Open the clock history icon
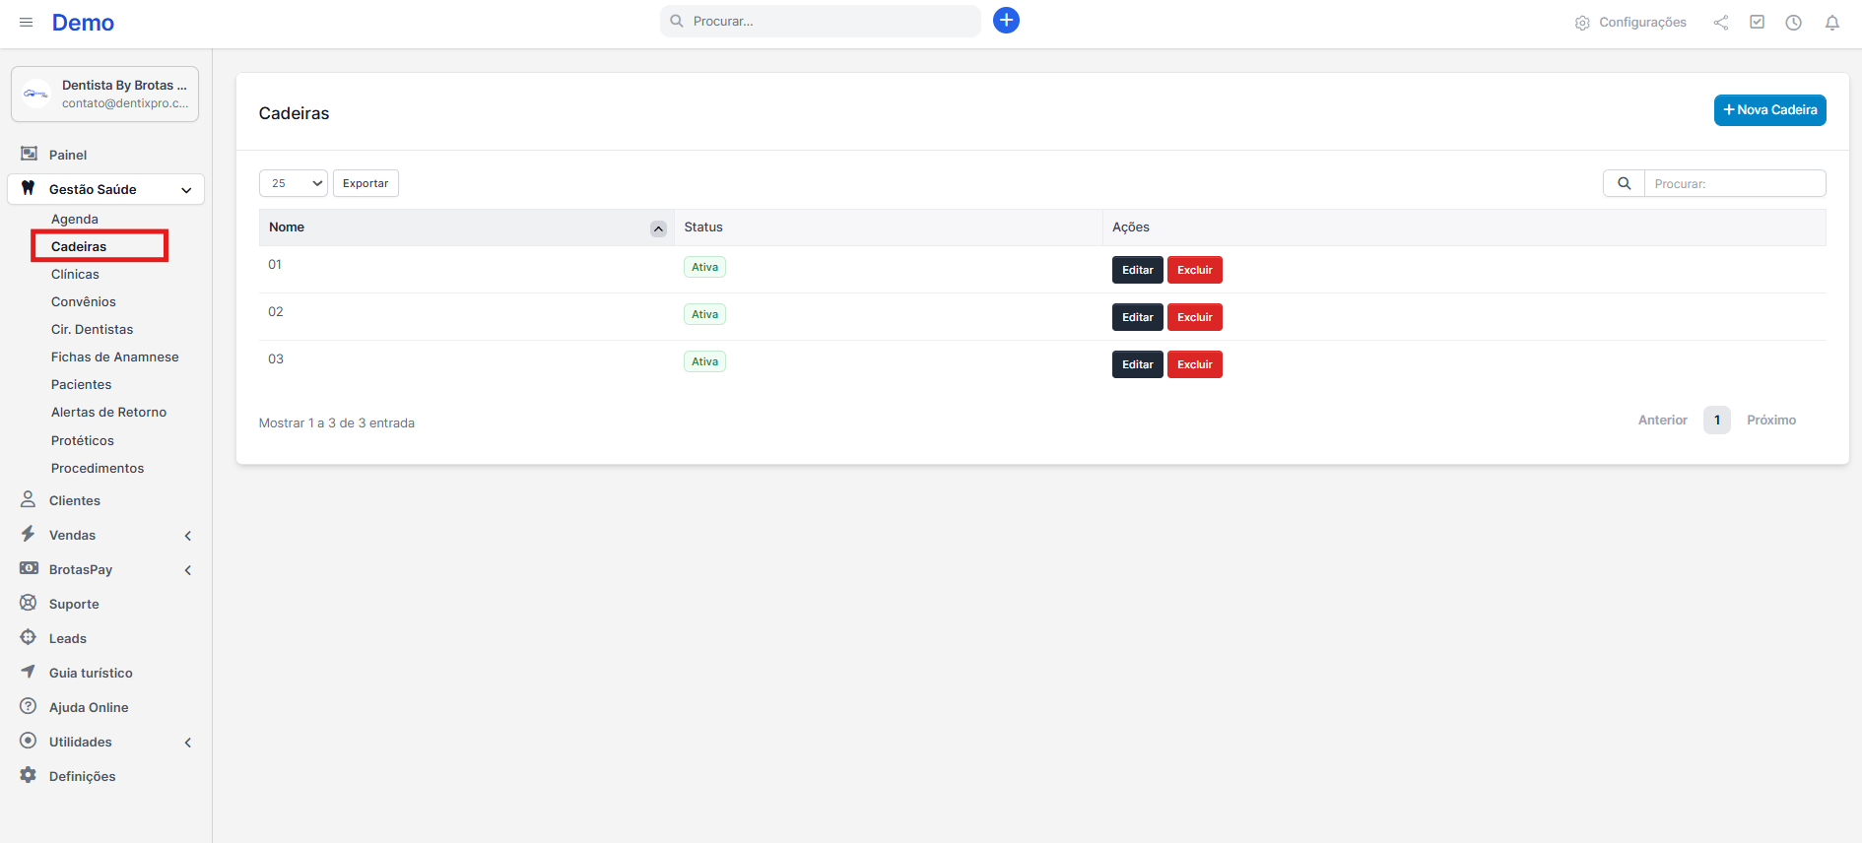Screen dimensions: 1862x843 [x=1793, y=22]
